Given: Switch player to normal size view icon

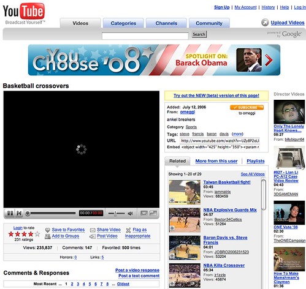Looking at the screenshot, I should pos(144,213).
